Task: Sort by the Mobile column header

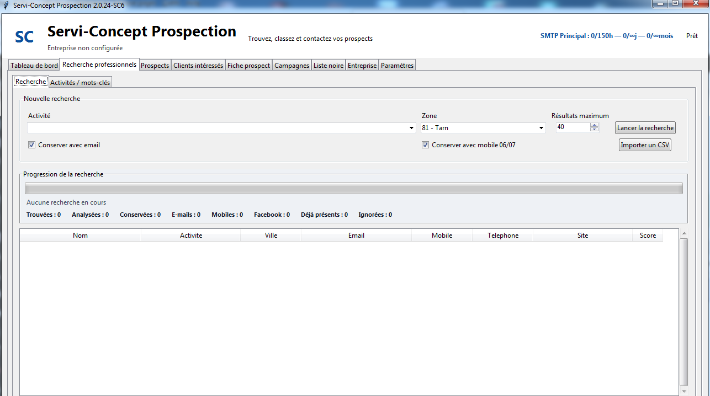Action: (442, 236)
